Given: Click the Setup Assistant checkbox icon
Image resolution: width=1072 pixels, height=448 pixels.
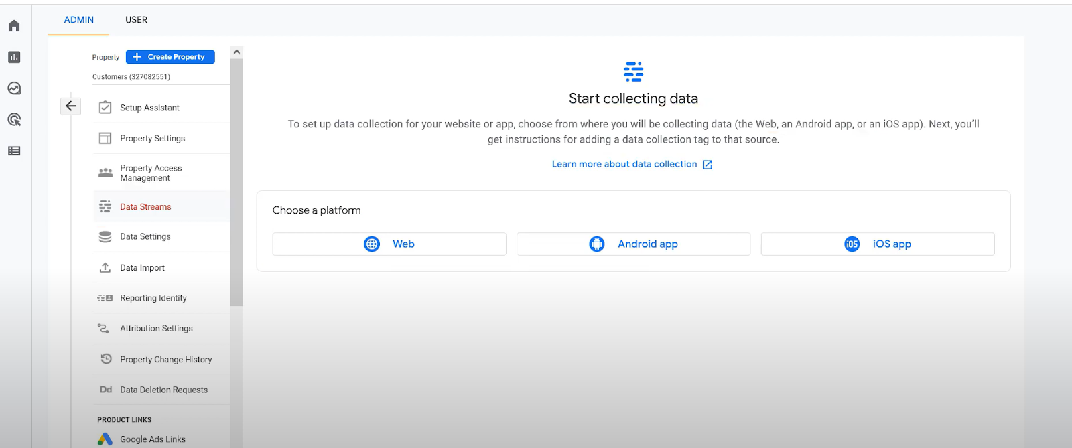Looking at the screenshot, I should click(x=105, y=108).
